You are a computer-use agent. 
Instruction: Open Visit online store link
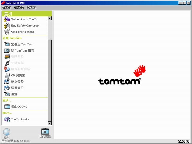point(22,32)
